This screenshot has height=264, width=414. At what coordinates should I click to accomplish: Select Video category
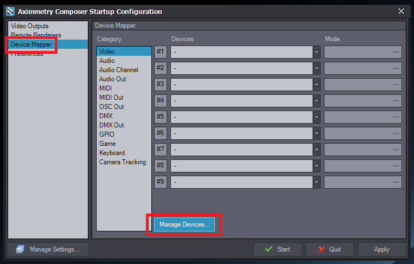click(124, 51)
